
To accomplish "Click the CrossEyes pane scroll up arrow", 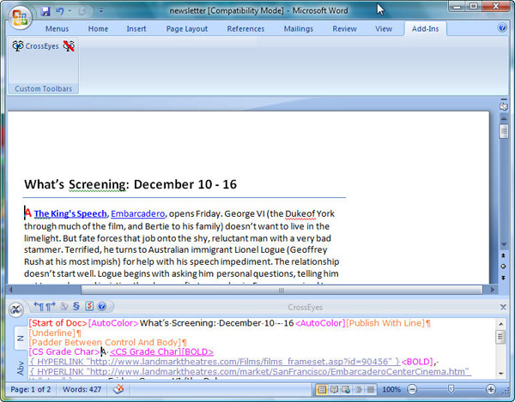I will click(x=501, y=324).
